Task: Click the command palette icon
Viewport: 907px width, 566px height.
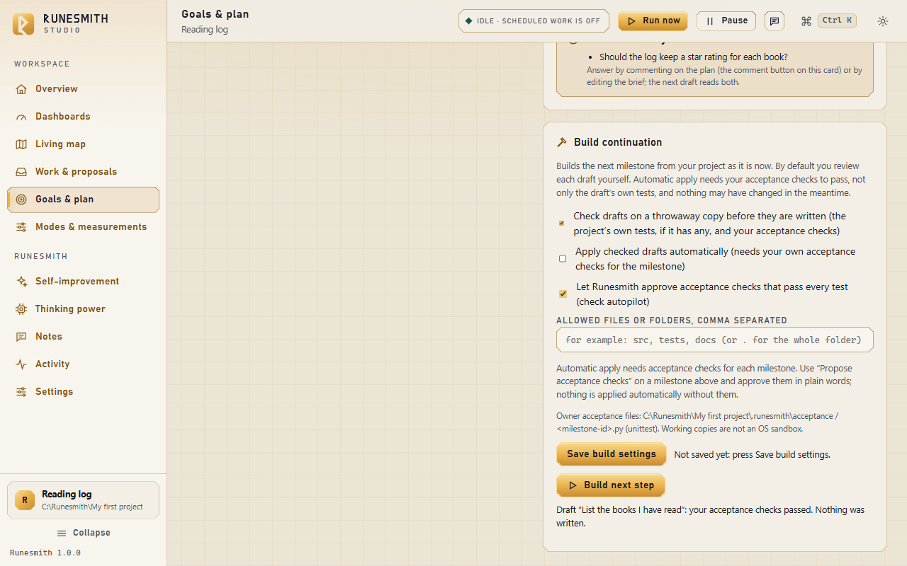Action: pos(806,21)
